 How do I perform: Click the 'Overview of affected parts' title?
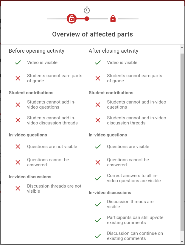click(93, 34)
